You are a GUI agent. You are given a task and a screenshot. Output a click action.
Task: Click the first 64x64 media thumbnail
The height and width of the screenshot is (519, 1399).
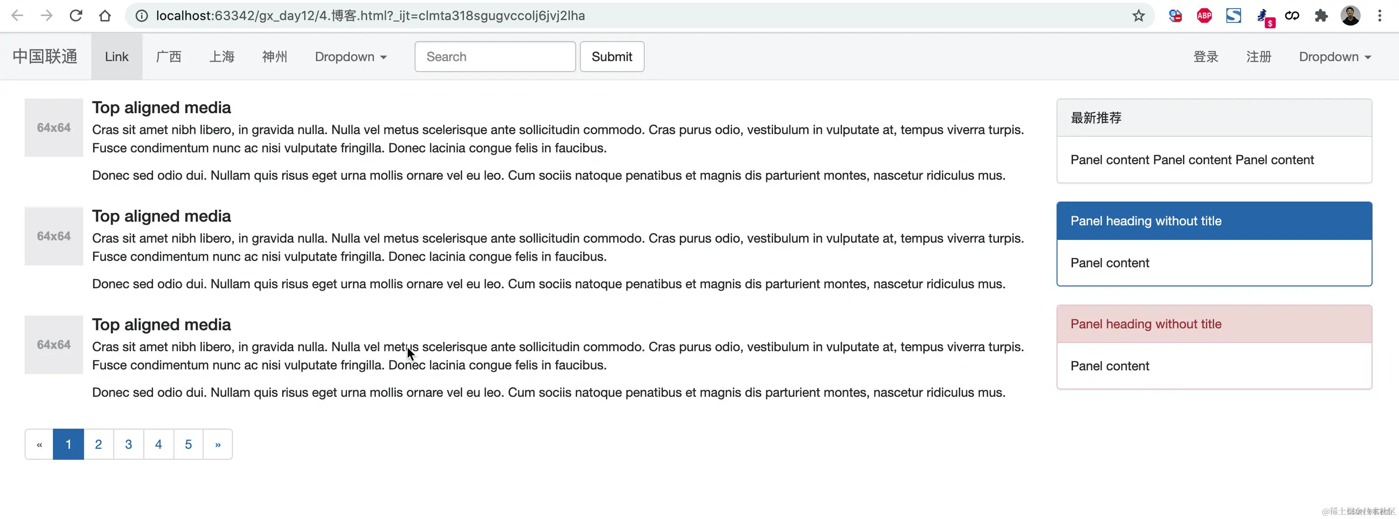click(x=54, y=128)
